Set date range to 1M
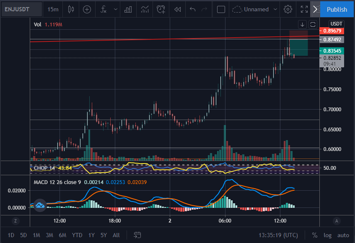This screenshot has height=243, width=355. (x=36, y=235)
